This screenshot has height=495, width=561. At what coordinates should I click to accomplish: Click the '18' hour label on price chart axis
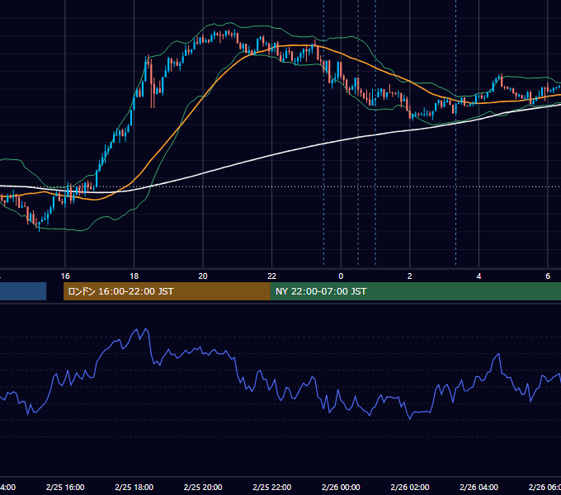134,276
